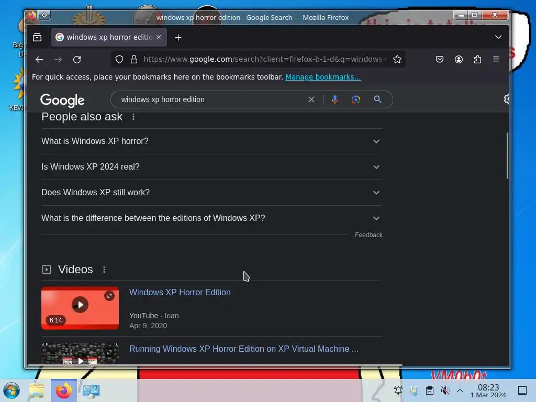Open clipboard tray icon
The image size is (536, 402).
pyautogui.click(x=430, y=390)
